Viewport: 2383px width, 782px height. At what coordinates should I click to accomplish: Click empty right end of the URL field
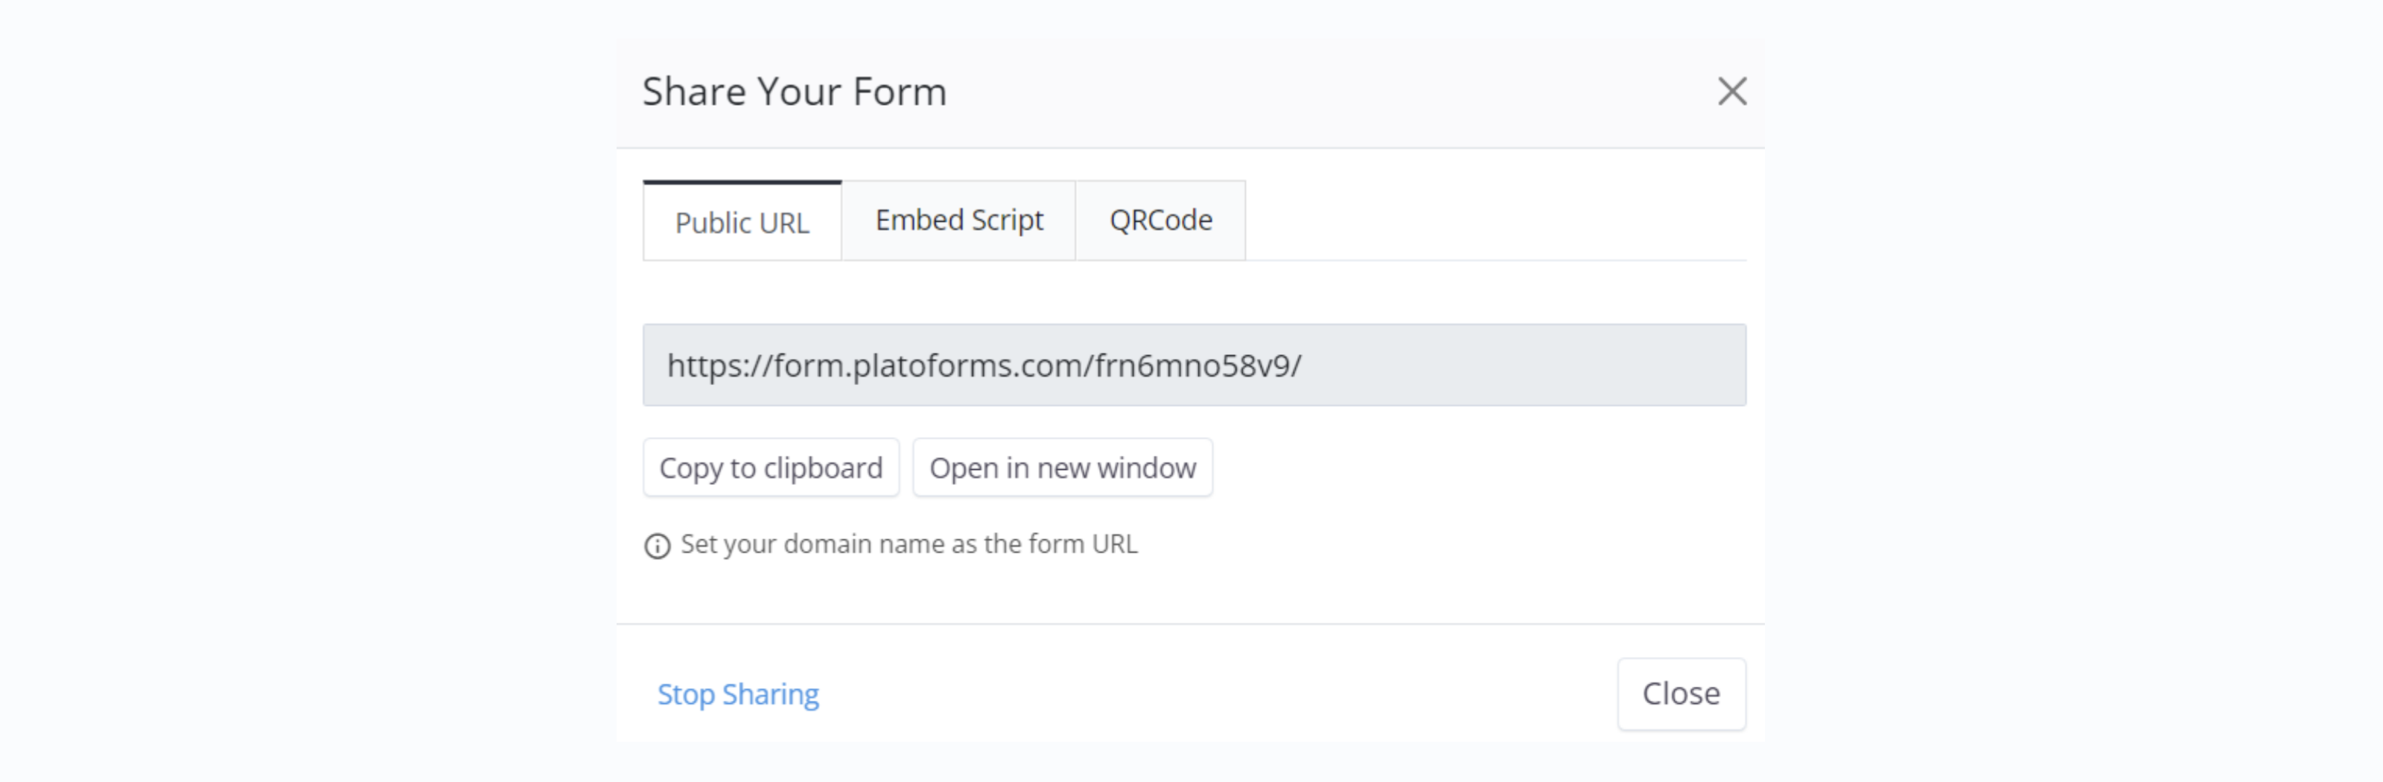point(1573,365)
